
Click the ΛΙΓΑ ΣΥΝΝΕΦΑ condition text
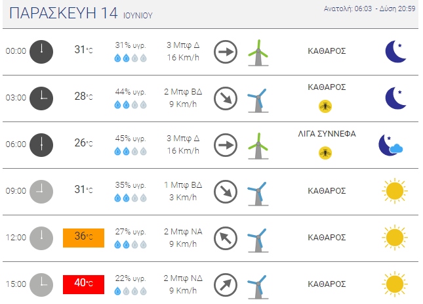point(327,134)
